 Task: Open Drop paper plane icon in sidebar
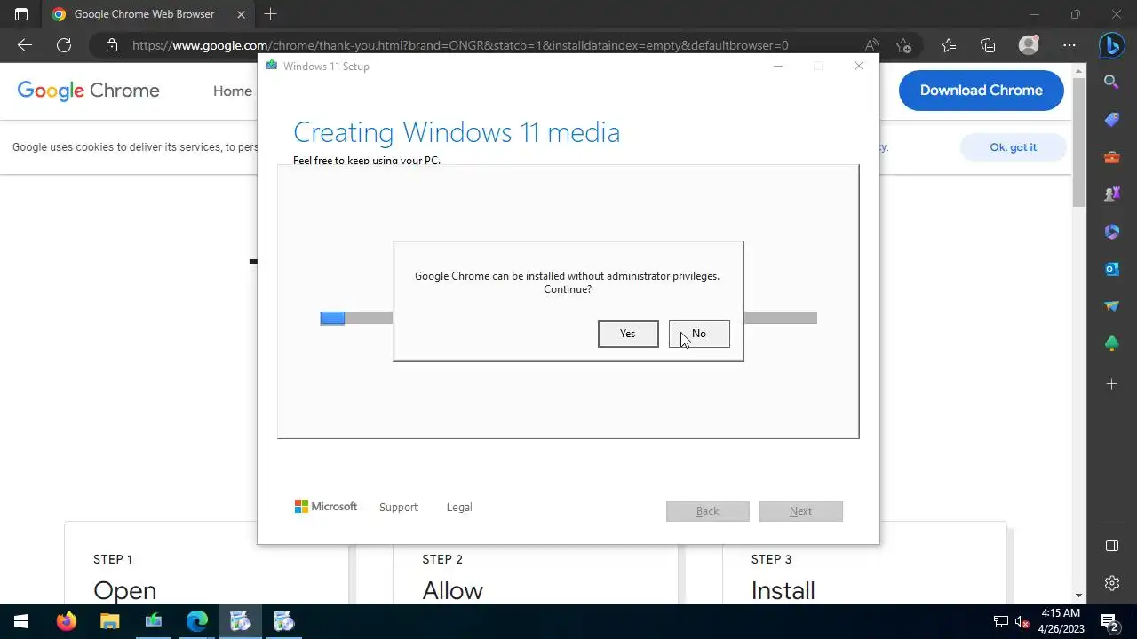[x=1111, y=306]
